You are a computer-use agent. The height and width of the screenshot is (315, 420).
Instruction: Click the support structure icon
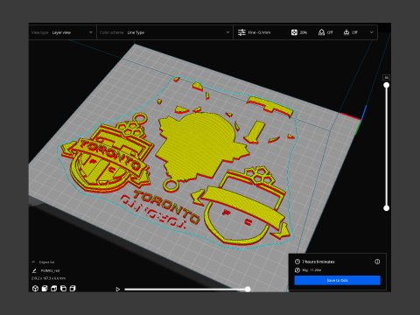(x=321, y=32)
